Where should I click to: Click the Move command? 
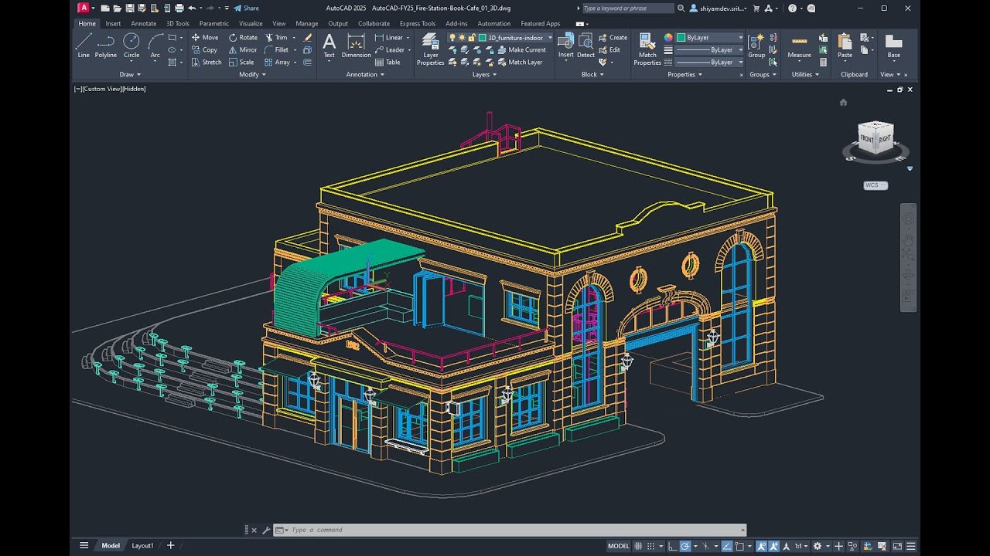(x=205, y=37)
